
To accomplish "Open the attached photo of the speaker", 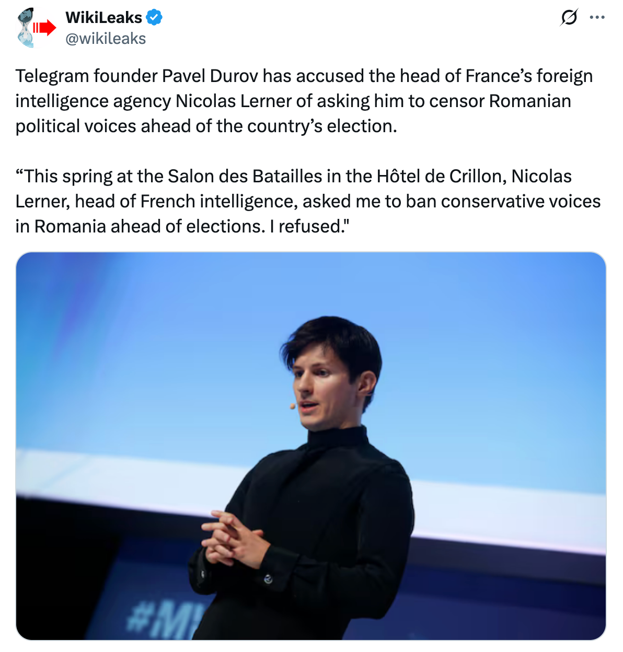I will pyautogui.click(x=311, y=446).
